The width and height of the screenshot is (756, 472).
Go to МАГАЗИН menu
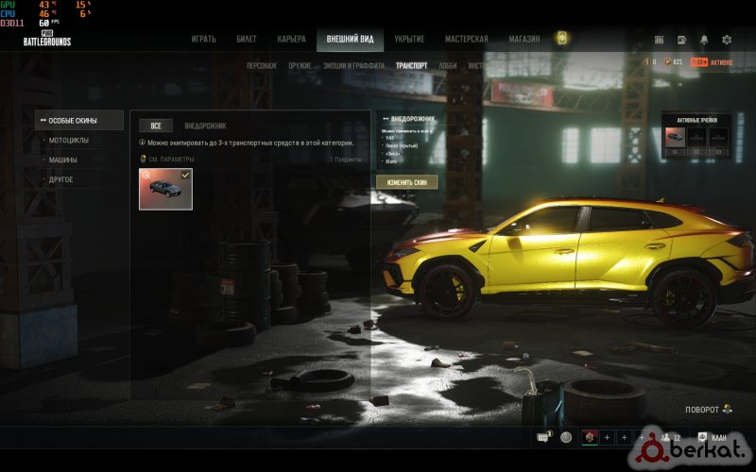click(524, 39)
